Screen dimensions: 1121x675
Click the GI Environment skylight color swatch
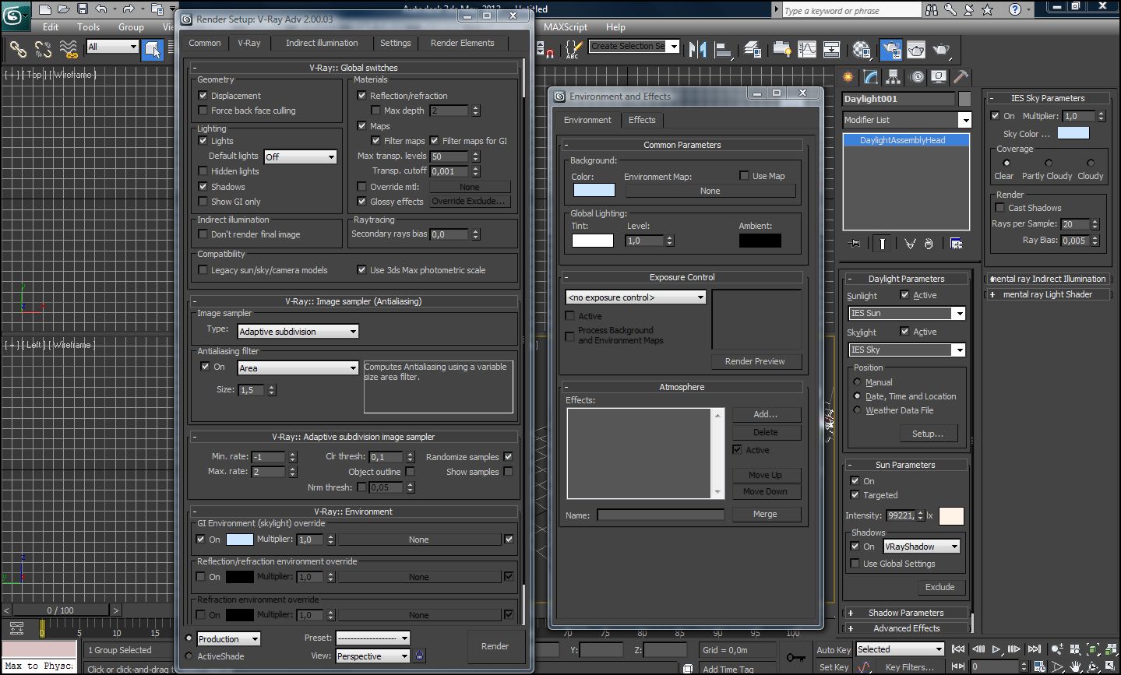(x=239, y=540)
